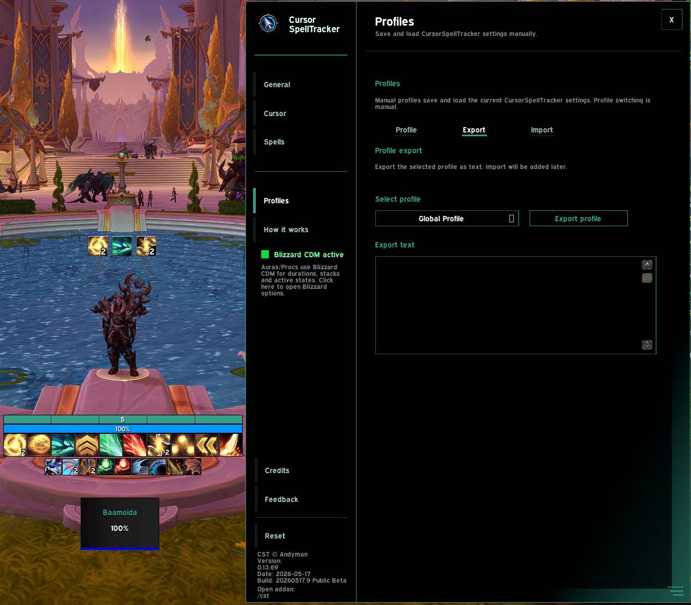Click the green beams spell icon
This screenshot has width=691, height=605.
point(111,445)
